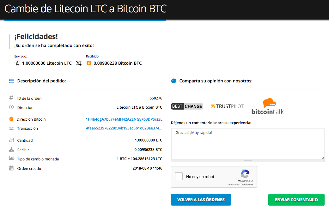Click the shuffle exchange arrows icon between amounts
Screen dimensions: 329x210
coord(79,63)
